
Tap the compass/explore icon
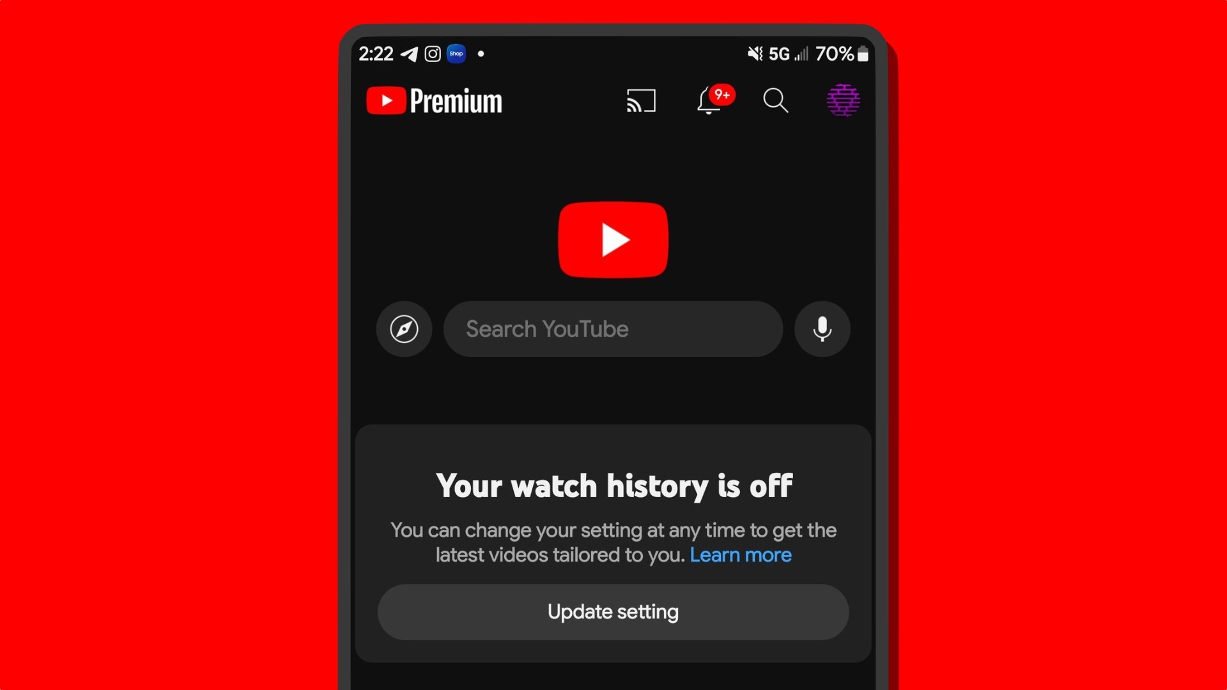(405, 328)
